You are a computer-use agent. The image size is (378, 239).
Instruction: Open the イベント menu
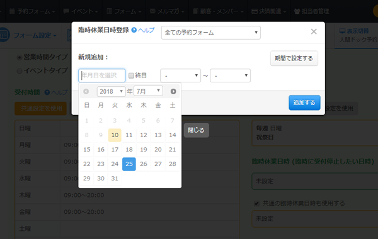[81, 11]
